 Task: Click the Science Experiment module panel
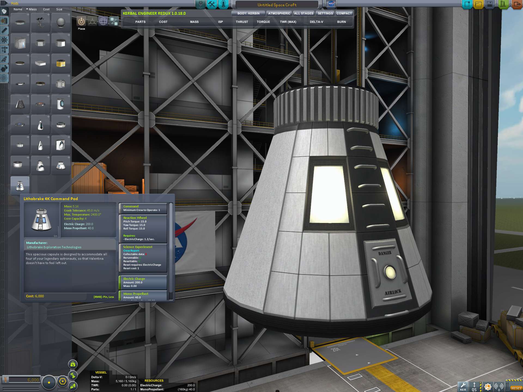[x=143, y=258]
